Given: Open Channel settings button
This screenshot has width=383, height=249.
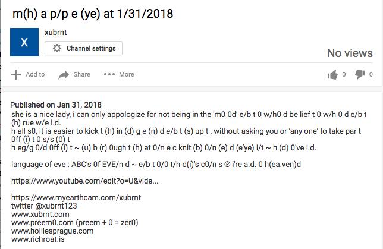Looking at the screenshot, I should pos(83,48).
